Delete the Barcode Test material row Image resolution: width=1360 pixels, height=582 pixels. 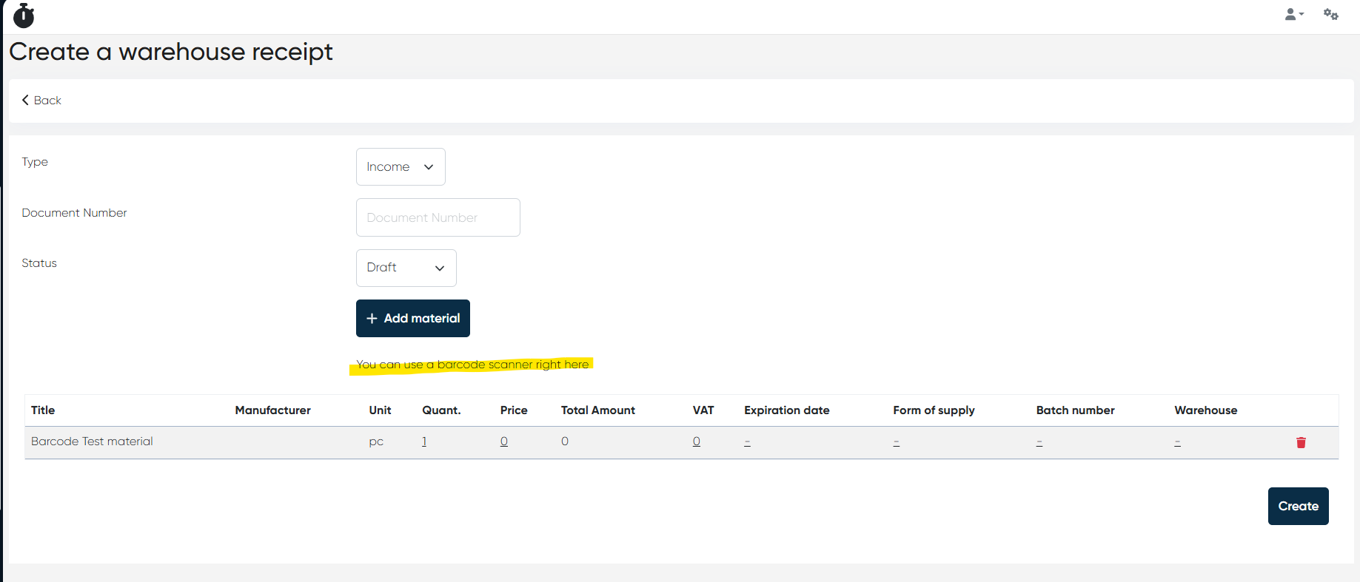pos(1301,442)
